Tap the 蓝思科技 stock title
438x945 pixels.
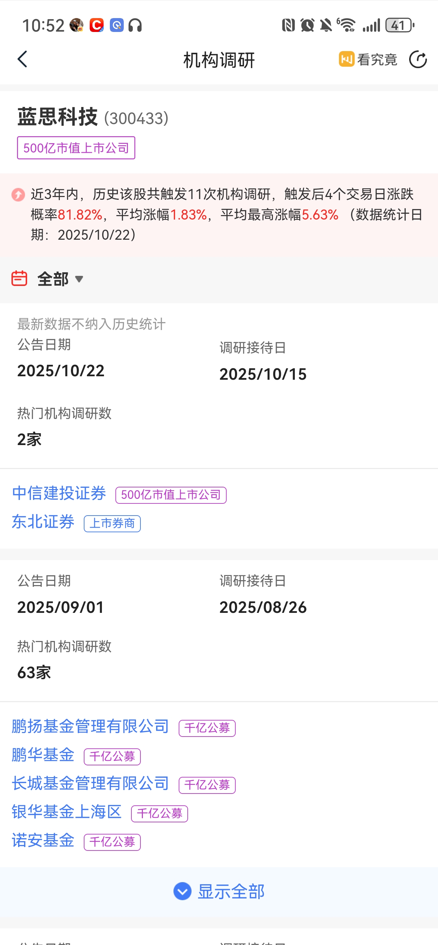point(58,117)
